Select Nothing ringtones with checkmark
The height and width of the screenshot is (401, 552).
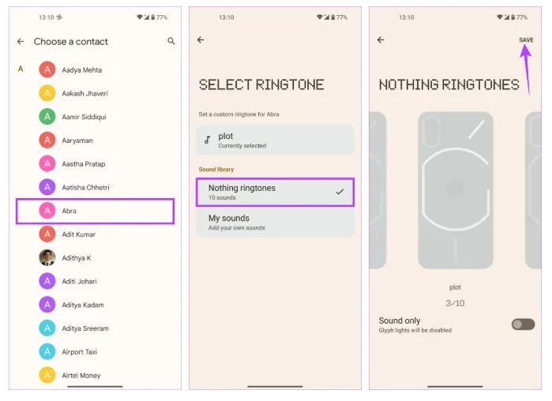click(275, 192)
